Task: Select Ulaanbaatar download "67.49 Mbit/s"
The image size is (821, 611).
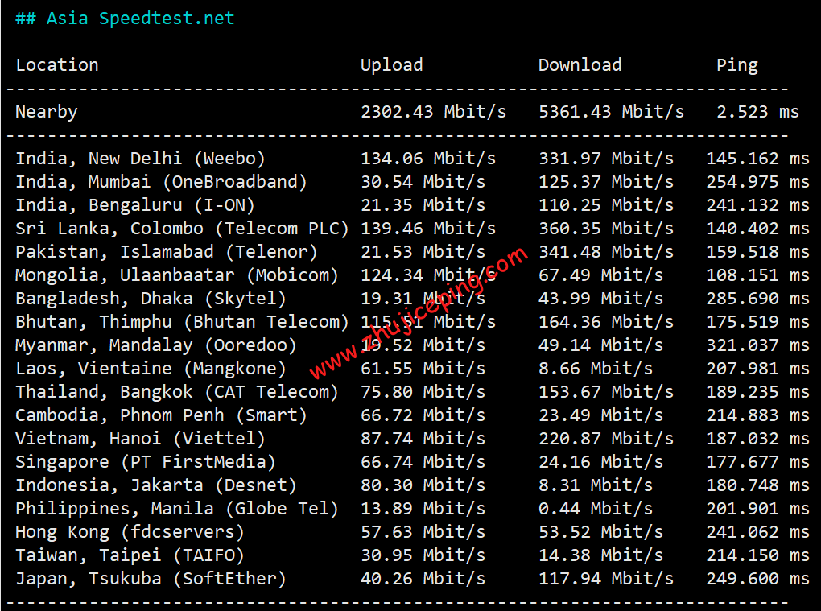Action: click(601, 275)
